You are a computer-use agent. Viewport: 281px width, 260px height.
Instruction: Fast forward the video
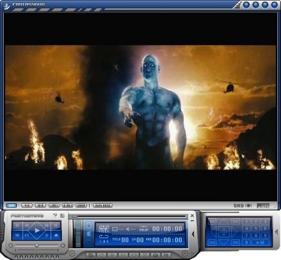[47, 225]
